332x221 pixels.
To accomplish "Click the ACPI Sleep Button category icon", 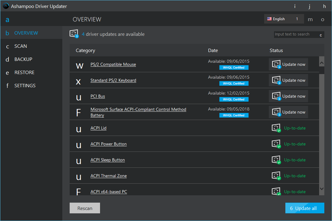I will point(79,161).
